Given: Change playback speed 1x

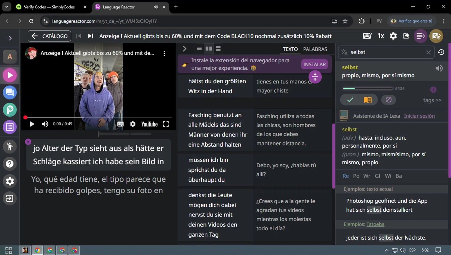Looking at the screenshot, I should [381, 36].
